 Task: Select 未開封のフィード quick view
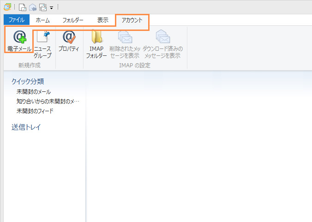point(35,111)
